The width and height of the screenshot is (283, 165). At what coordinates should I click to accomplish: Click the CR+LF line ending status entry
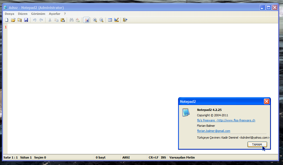(x=154, y=157)
